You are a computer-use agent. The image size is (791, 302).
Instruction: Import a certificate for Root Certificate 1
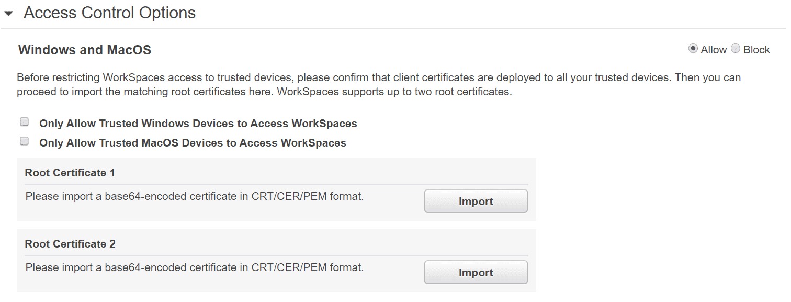coord(476,202)
